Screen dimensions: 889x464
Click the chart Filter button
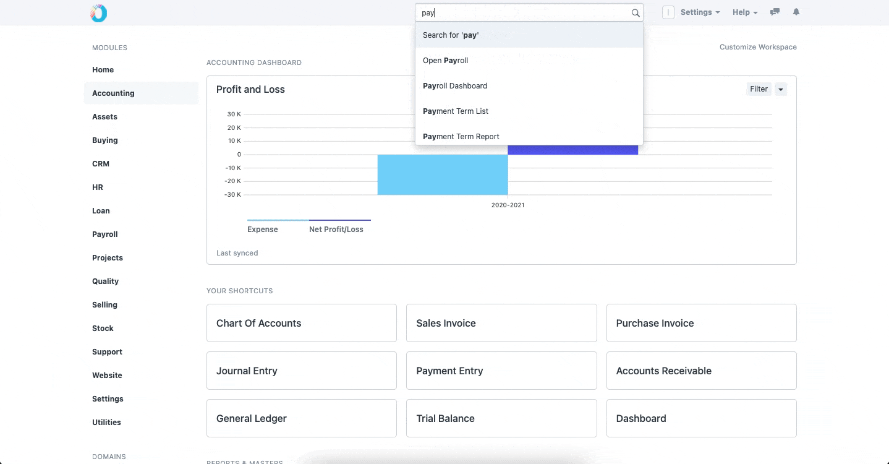click(759, 89)
